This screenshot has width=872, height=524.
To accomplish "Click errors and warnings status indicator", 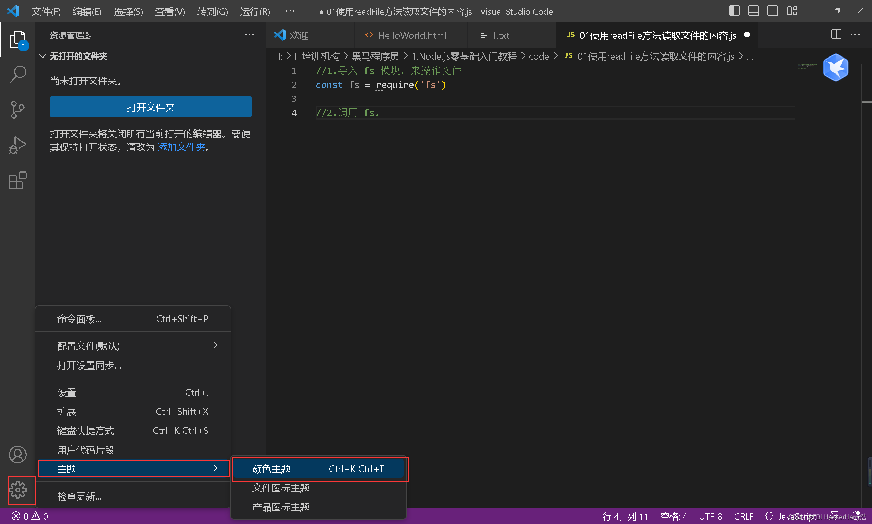I will pos(30,516).
